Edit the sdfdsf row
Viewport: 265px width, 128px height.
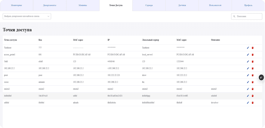click(x=248, y=103)
